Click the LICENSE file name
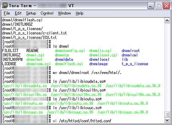 point(9,64)
